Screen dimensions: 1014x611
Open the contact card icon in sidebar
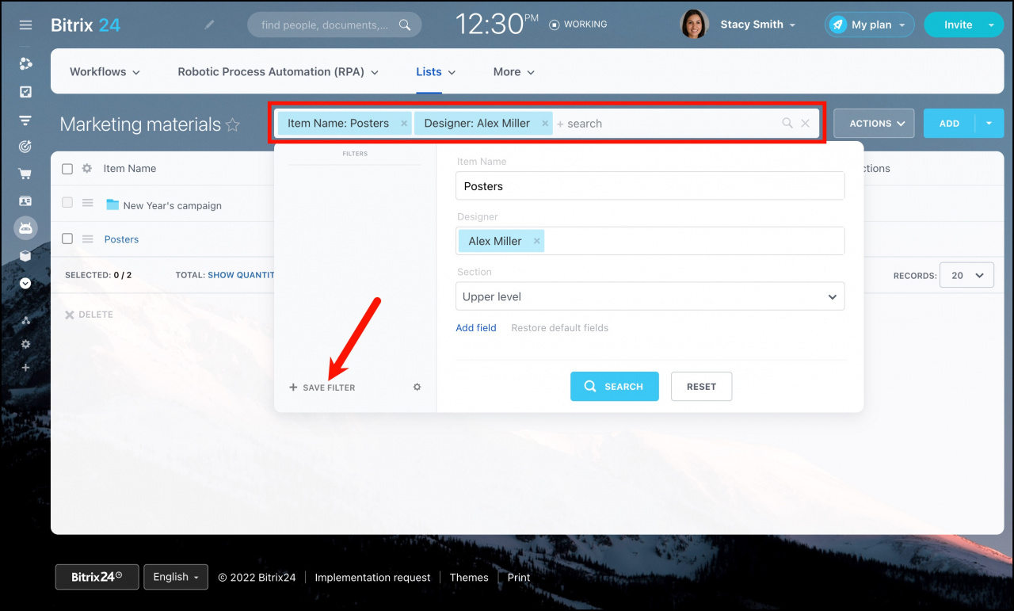point(25,201)
